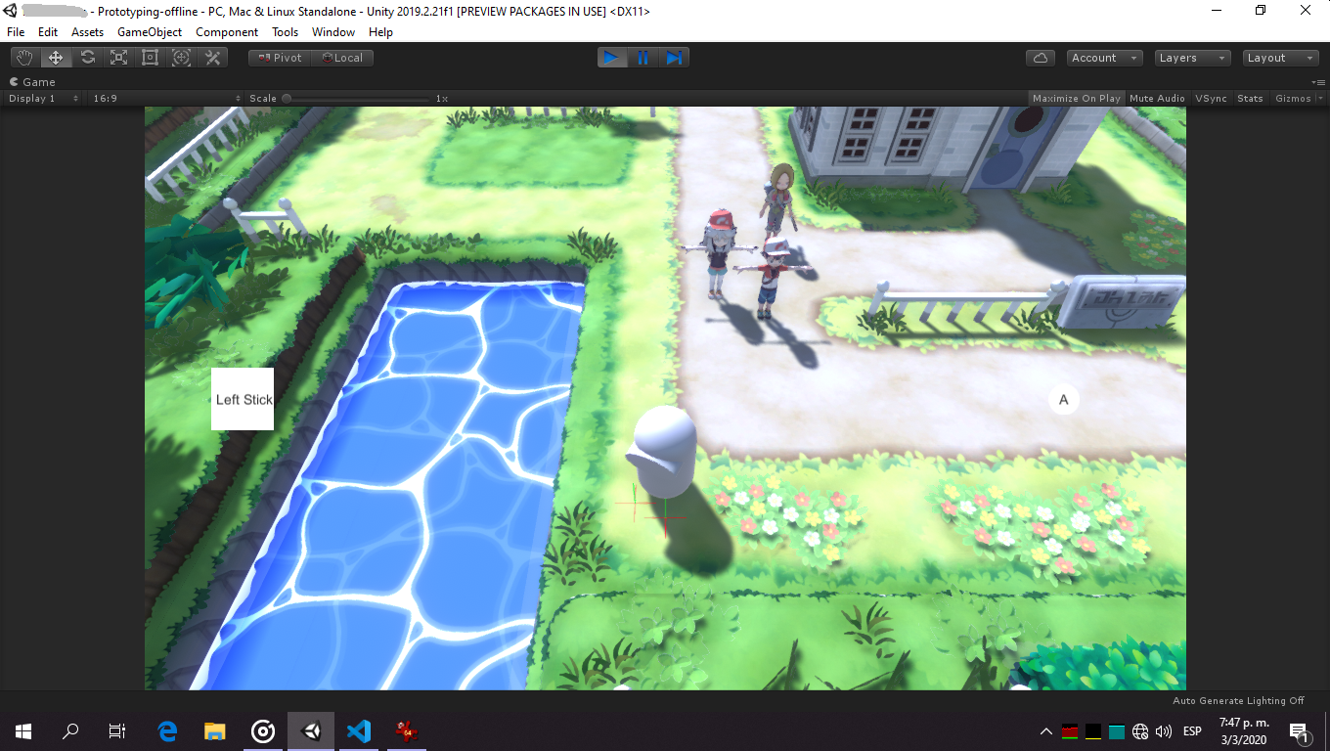1330x751 pixels.
Task: Open the Game panel options menu
Action: (x=1316, y=82)
